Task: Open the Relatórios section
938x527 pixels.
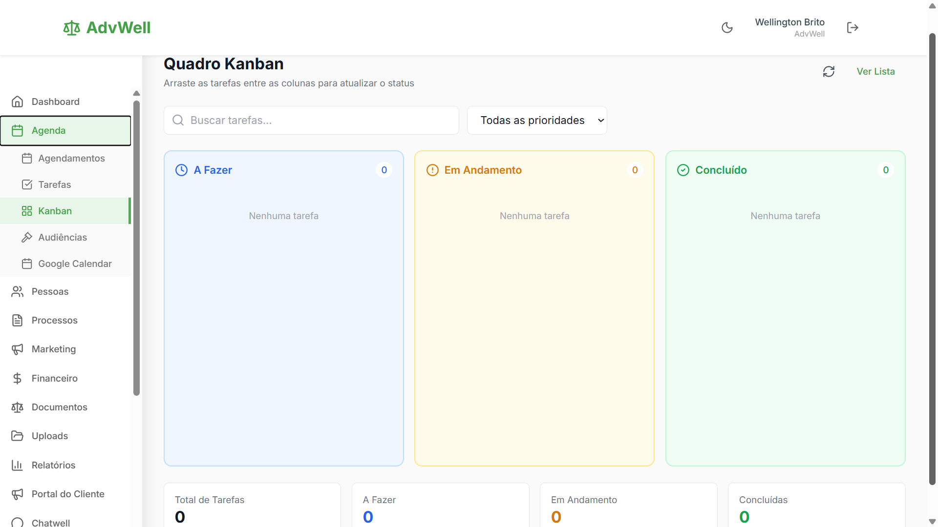Action: [53, 465]
